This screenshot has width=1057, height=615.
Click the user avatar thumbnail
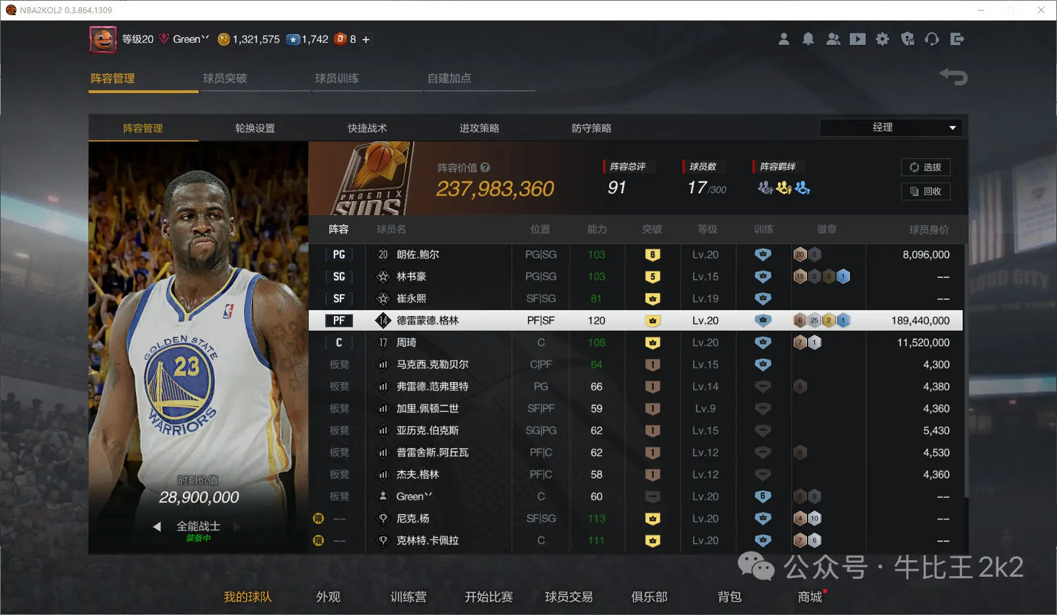click(x=103, y=40)
